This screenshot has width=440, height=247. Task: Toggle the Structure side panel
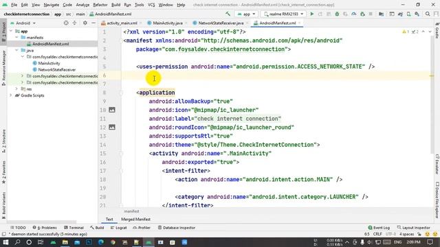(x=3, y=141)
